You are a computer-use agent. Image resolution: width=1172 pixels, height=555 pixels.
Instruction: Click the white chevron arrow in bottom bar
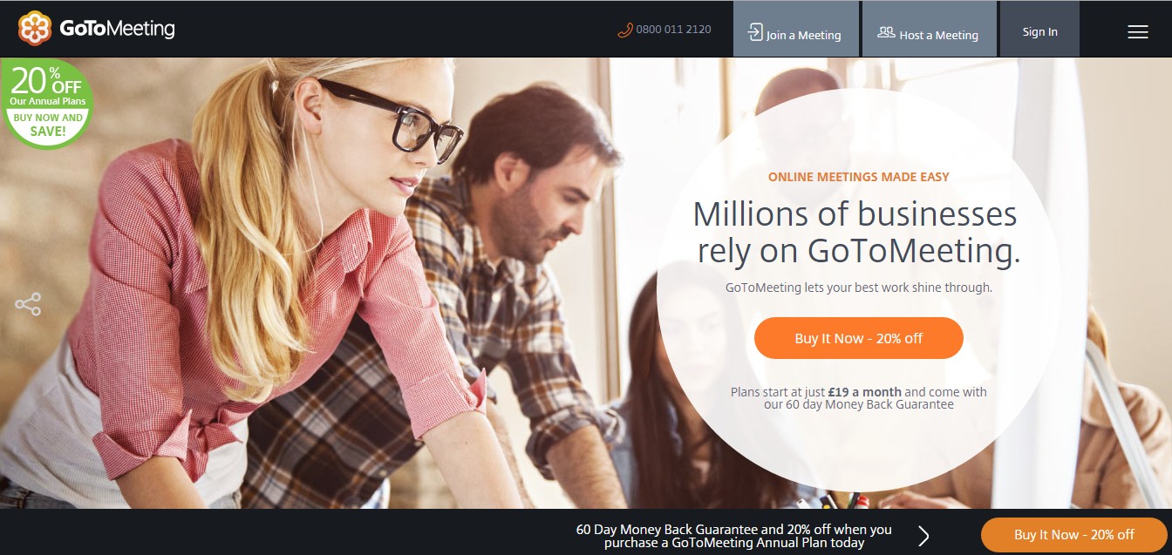point(923,535)
